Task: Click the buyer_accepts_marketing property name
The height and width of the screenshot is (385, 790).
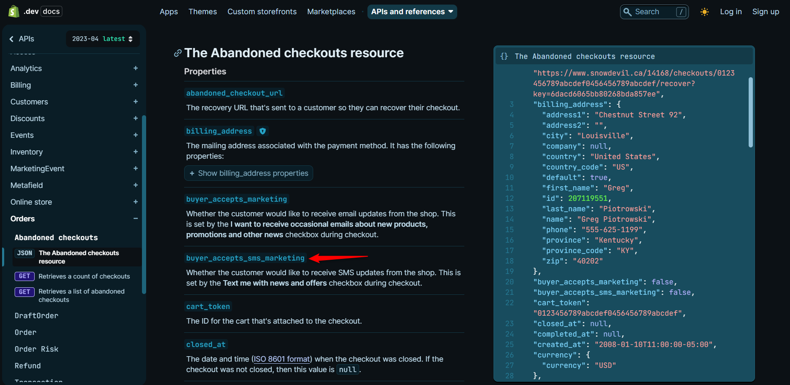Action: [x=236, y=199]
